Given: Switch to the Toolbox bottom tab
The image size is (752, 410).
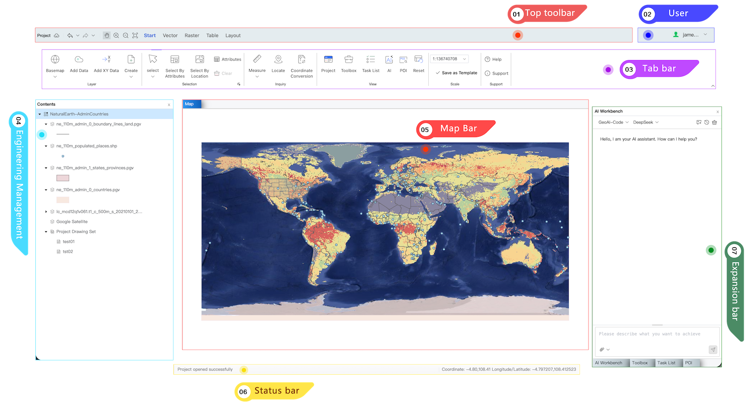Looking at the screenshot, I should point(640,363).
